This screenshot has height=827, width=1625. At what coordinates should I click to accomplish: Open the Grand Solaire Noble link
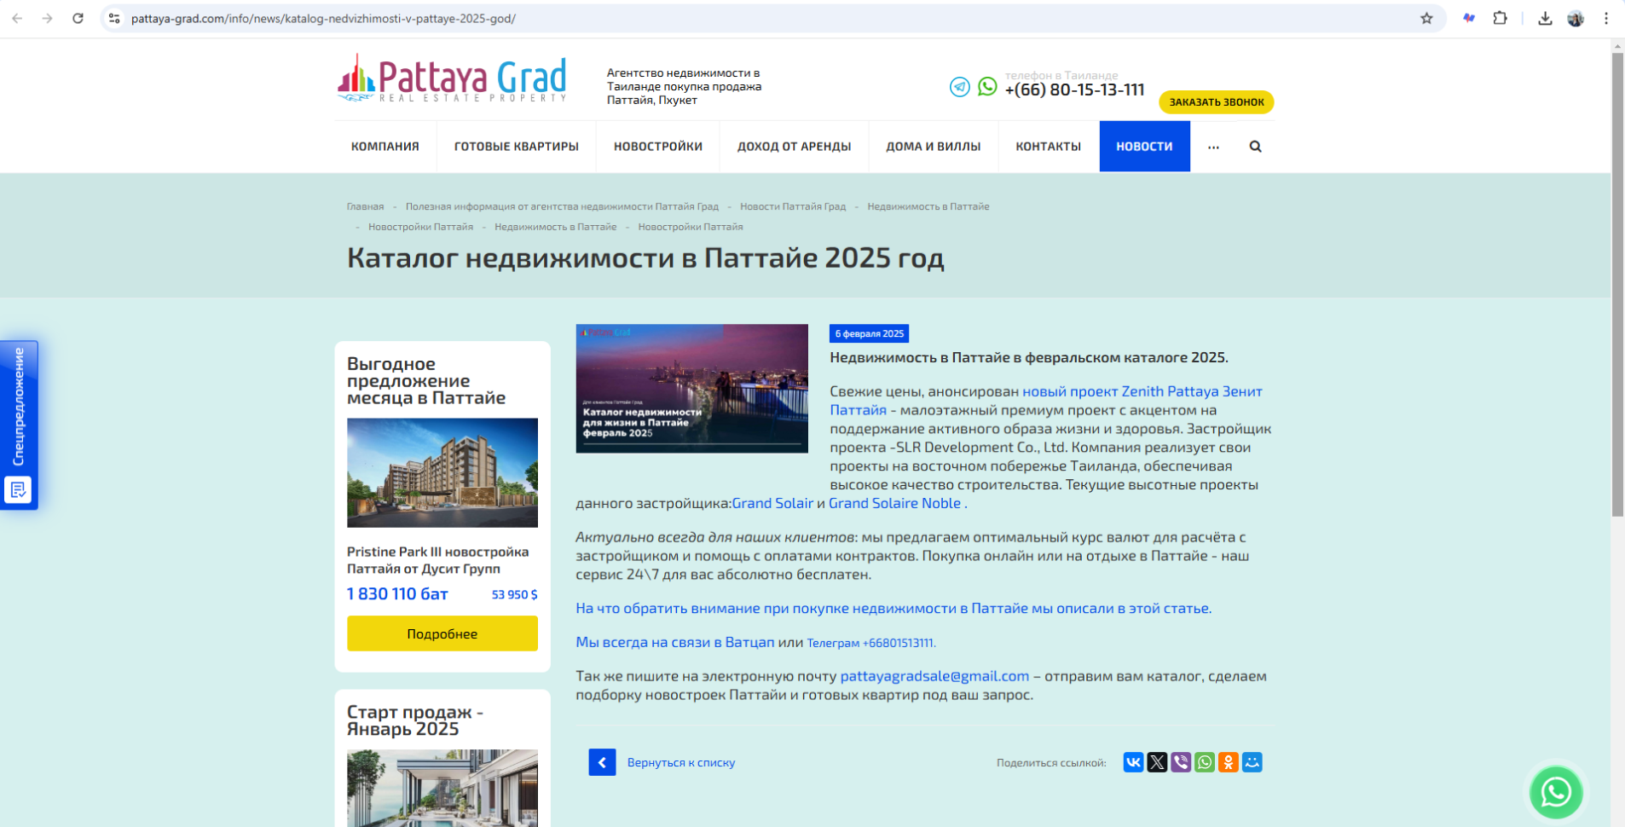[895, 503]
